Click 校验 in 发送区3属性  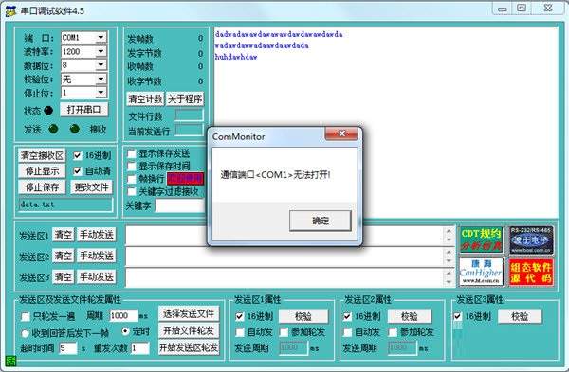tap(520, 316)
